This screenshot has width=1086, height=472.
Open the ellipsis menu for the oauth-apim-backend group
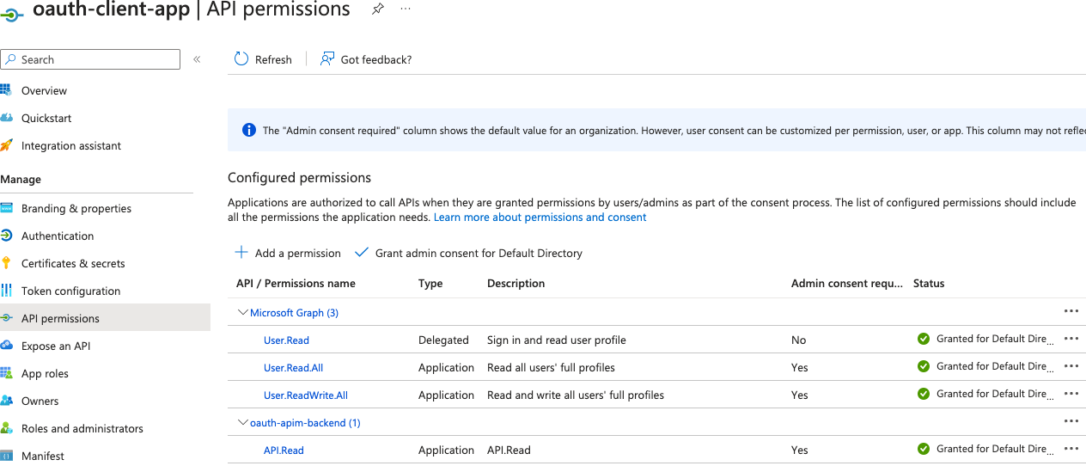click(1071, 421)
